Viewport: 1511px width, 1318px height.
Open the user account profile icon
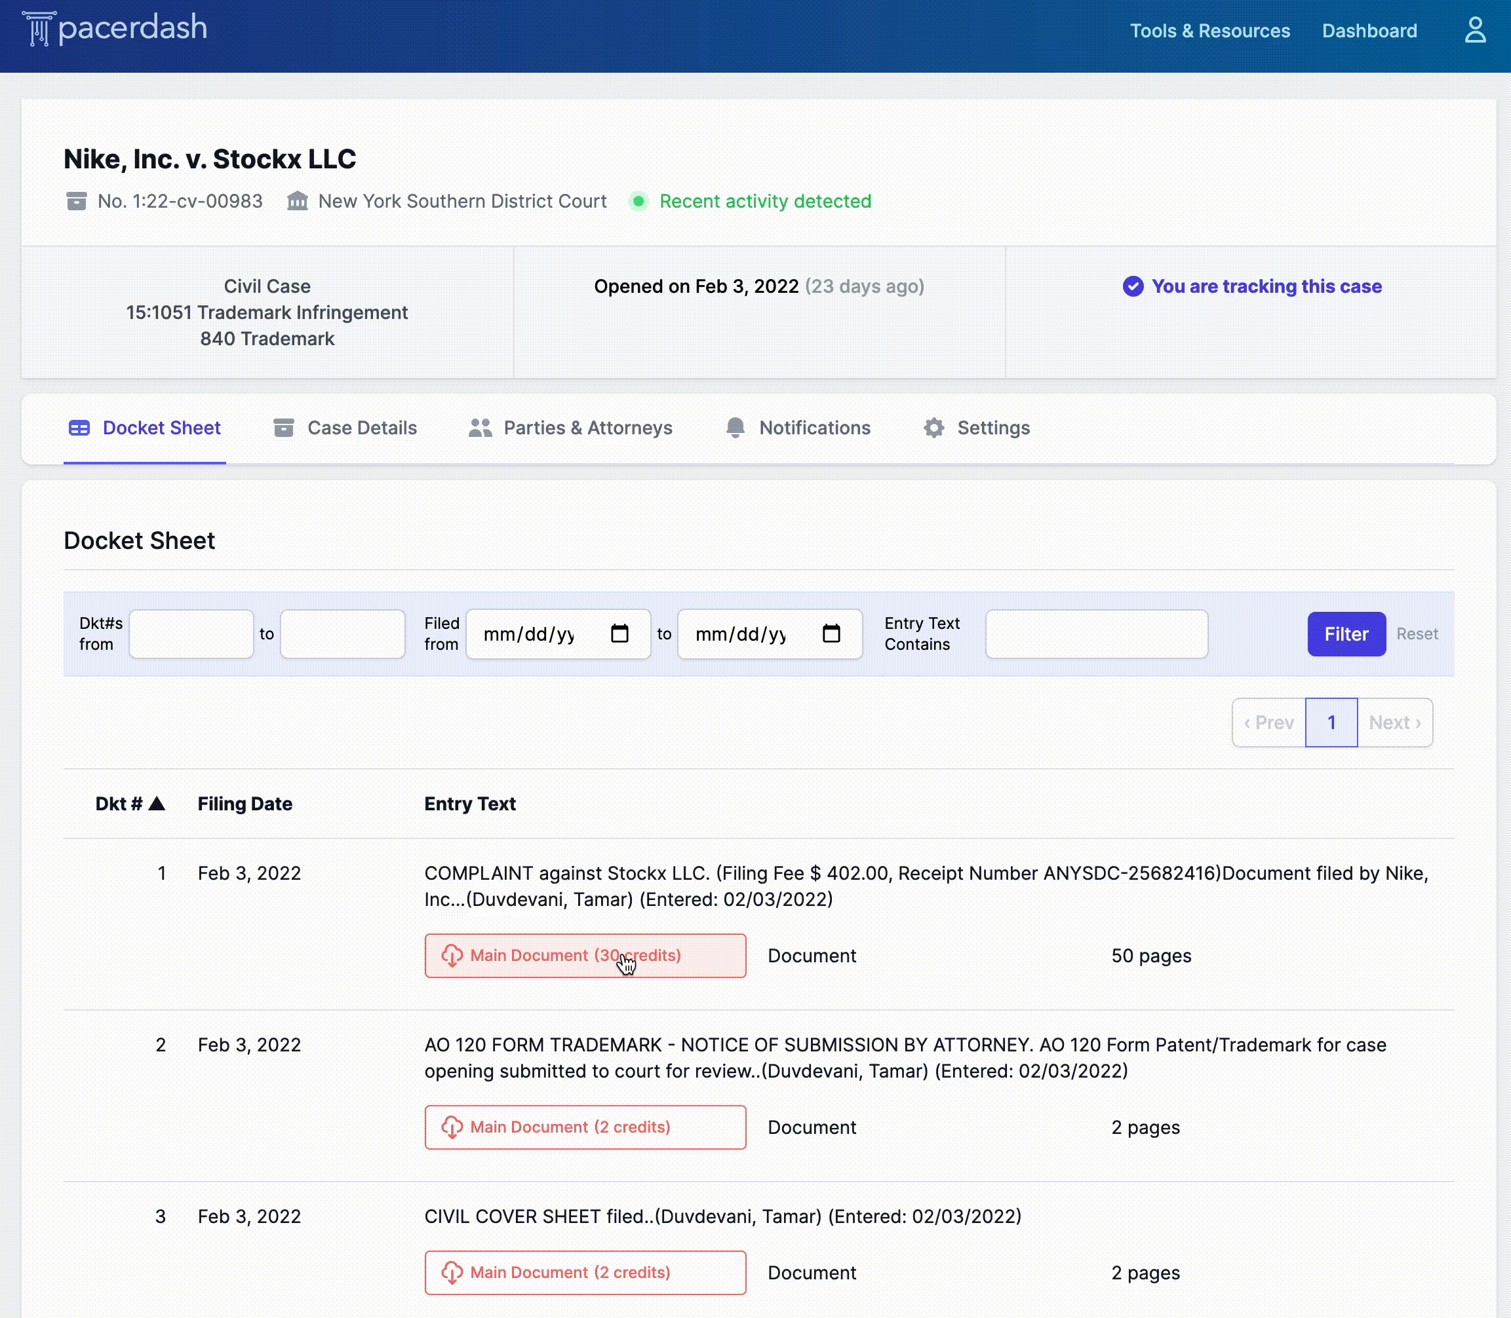[1475, 30]
